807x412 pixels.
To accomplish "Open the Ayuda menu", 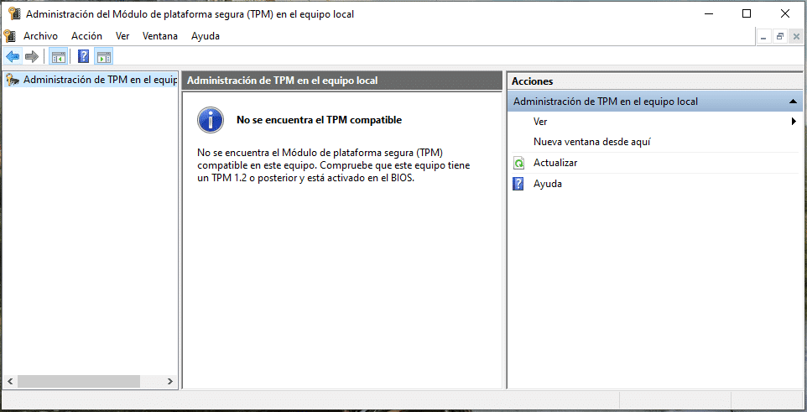I will [x=206, y=36].
